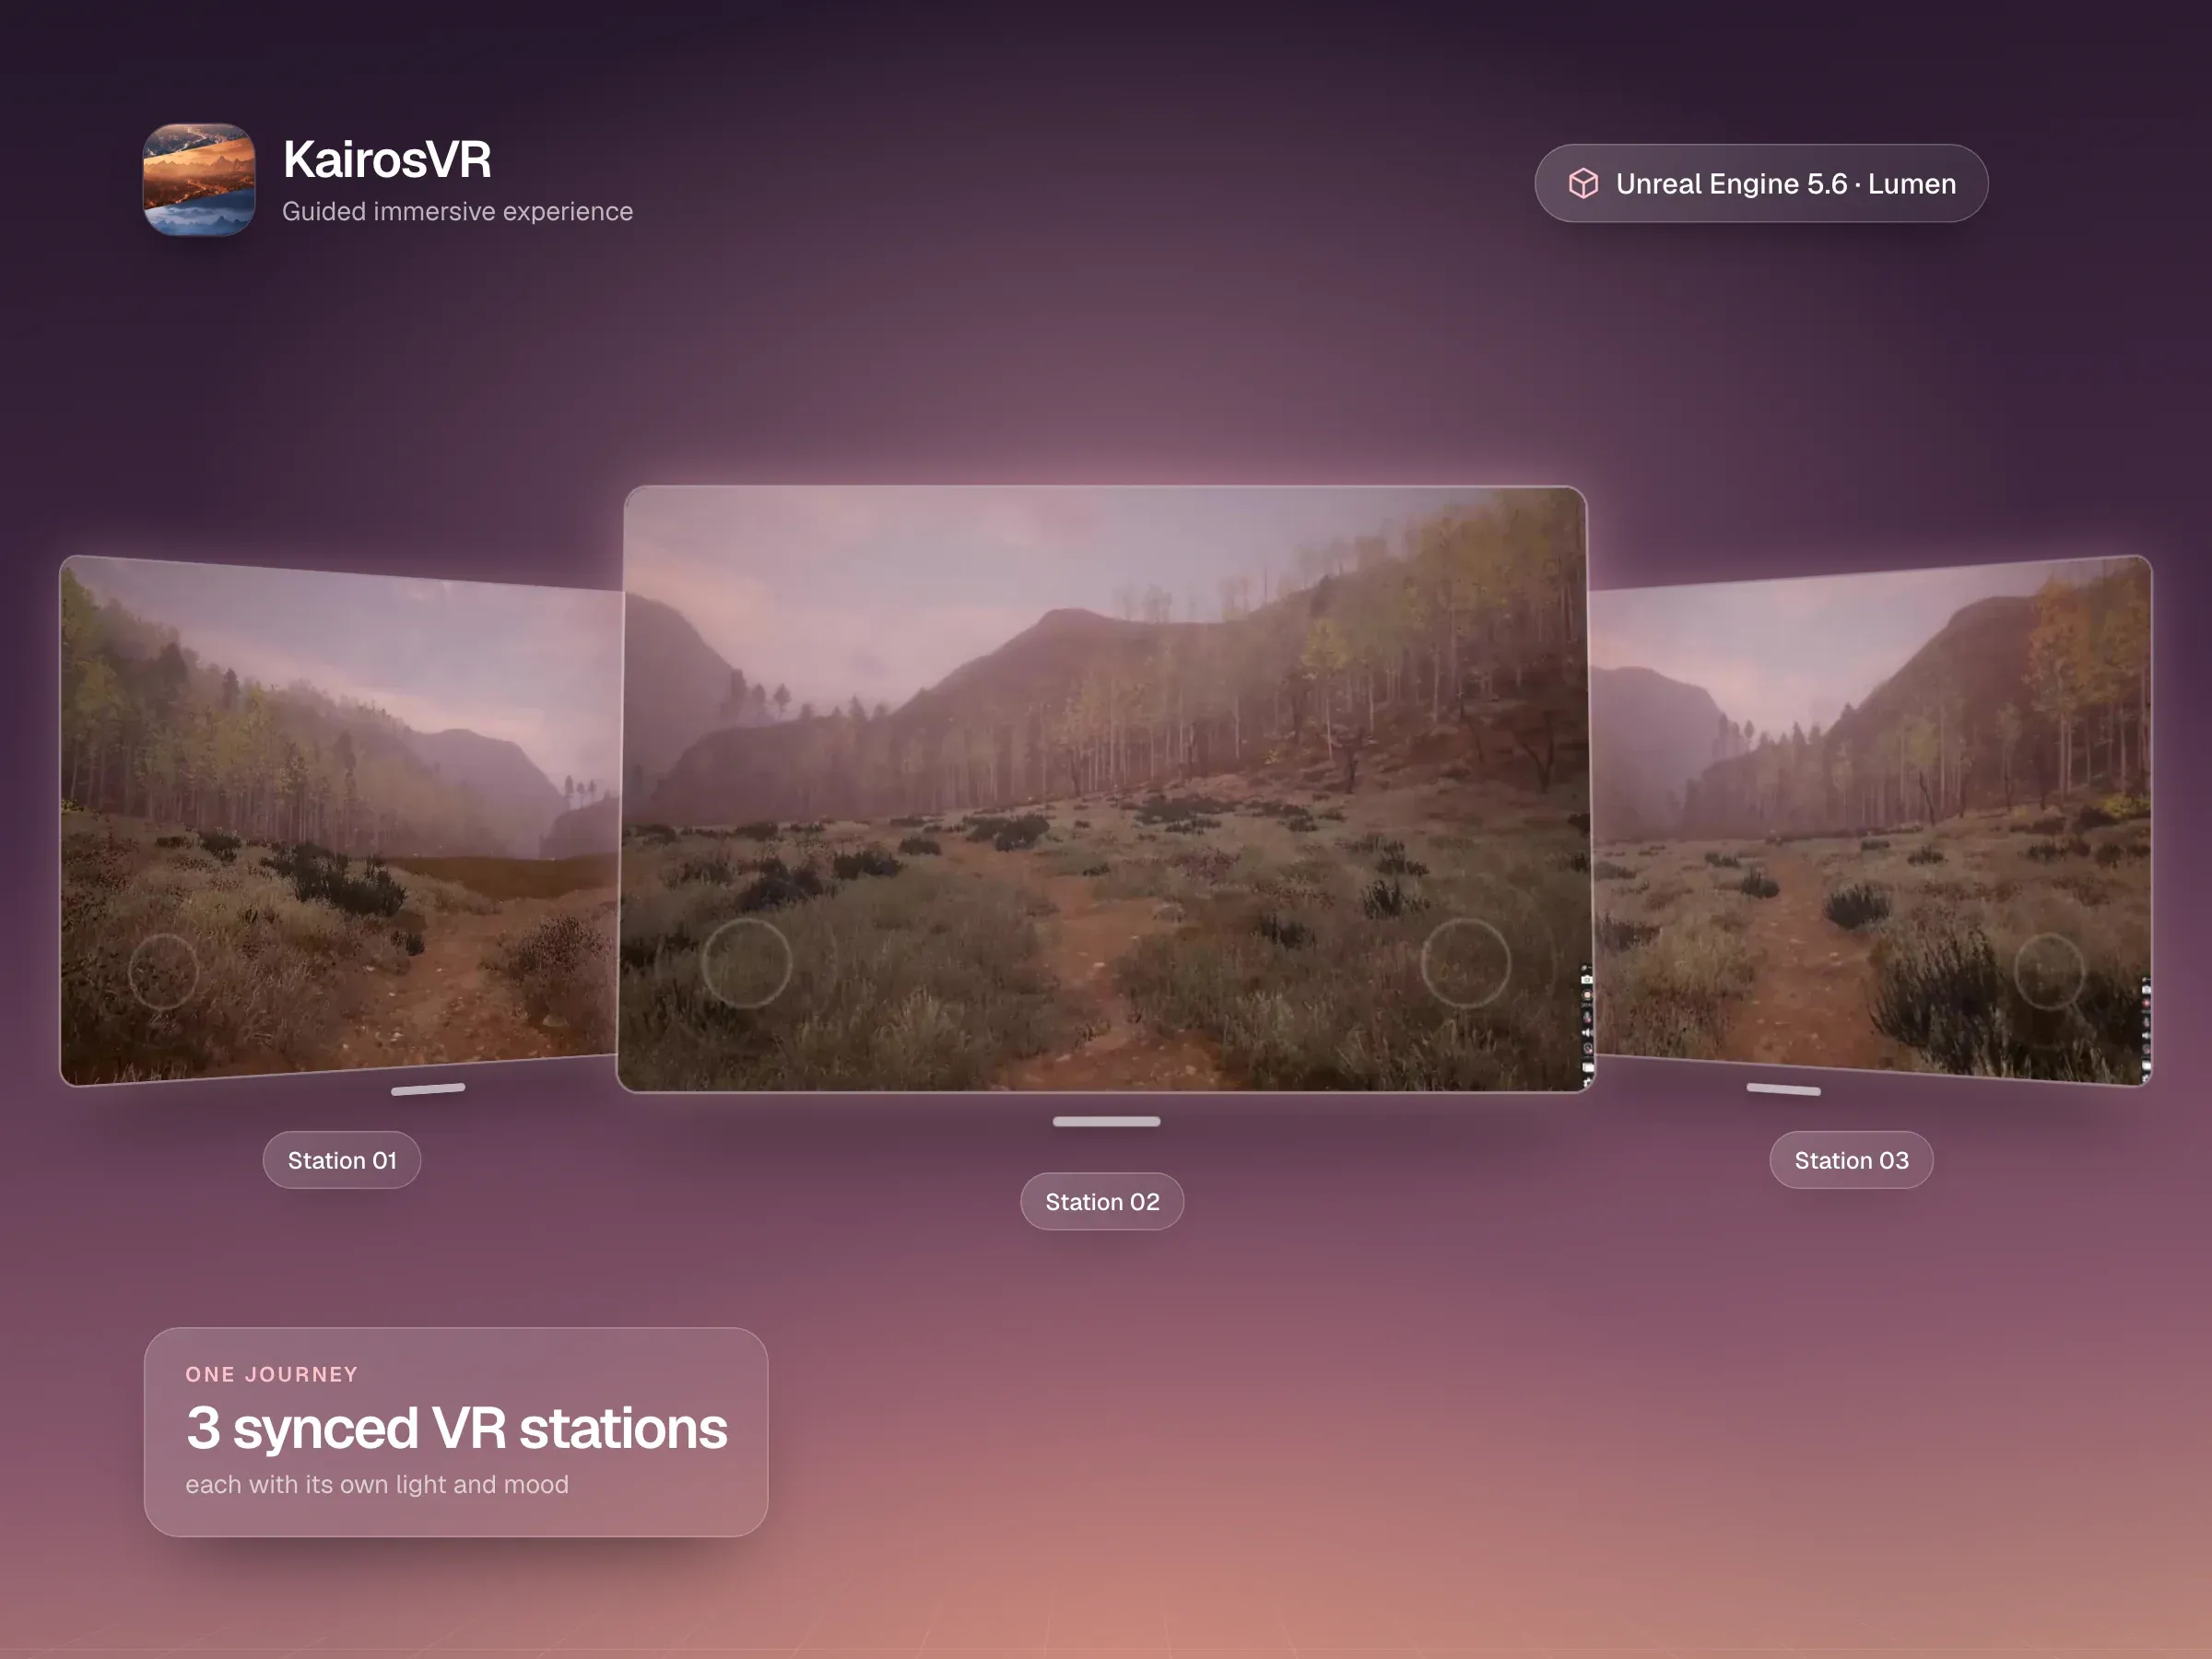Viewport: 2212px width, 1659px height.
Task: Click the "Guided immersive experience" subtitle
Action: click(457, 211)
